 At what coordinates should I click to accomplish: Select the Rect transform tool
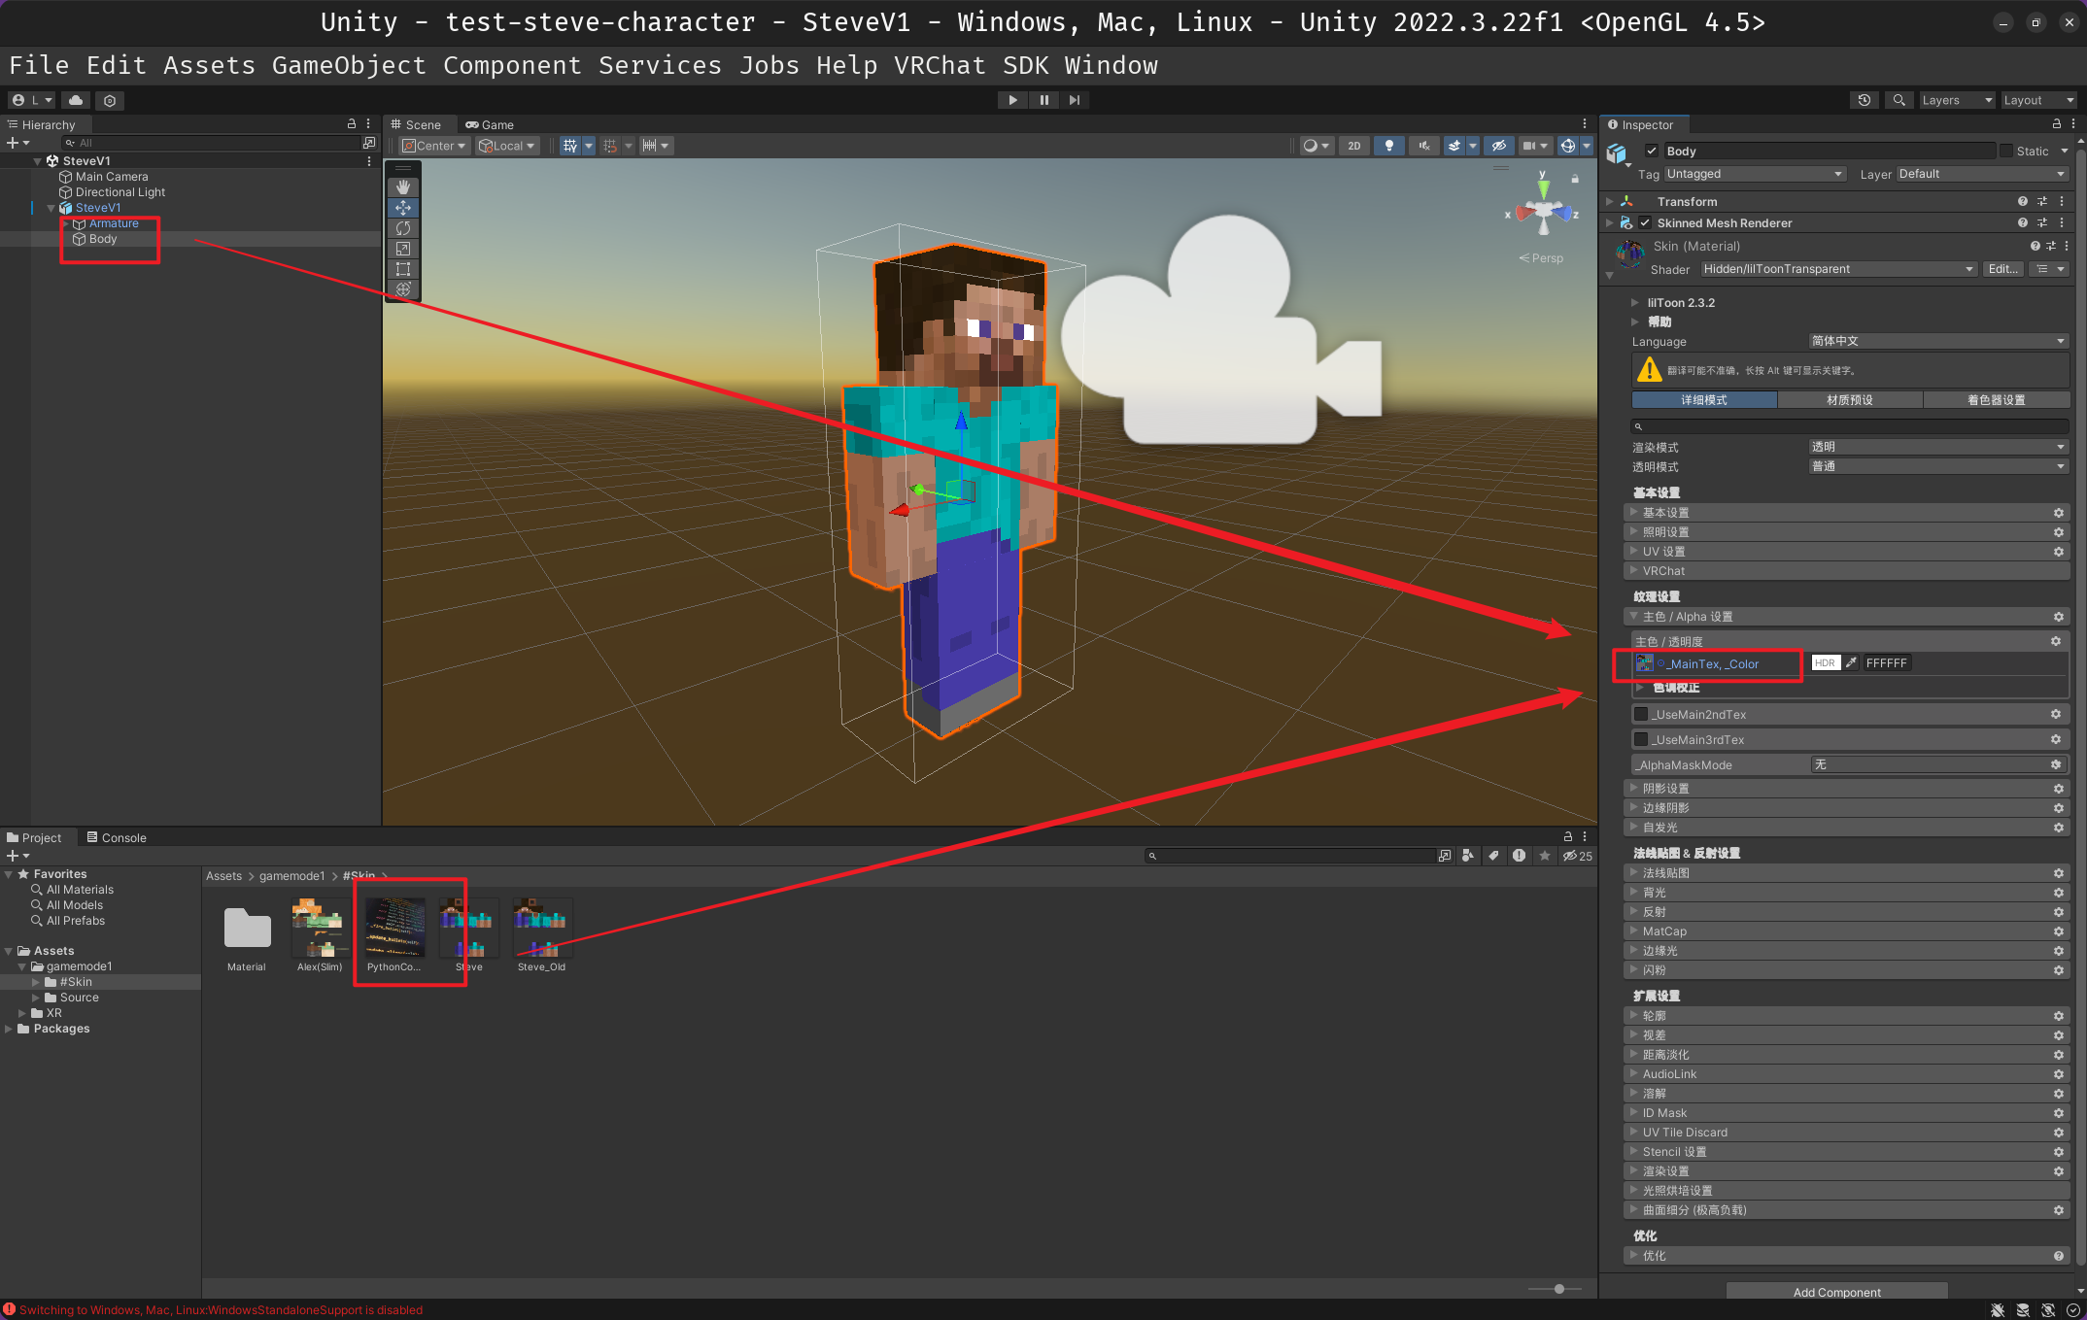point(403,269)
